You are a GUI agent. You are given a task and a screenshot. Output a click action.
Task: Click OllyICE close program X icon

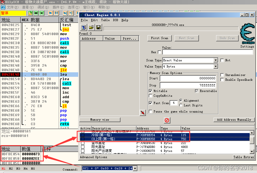click(42, 13)
